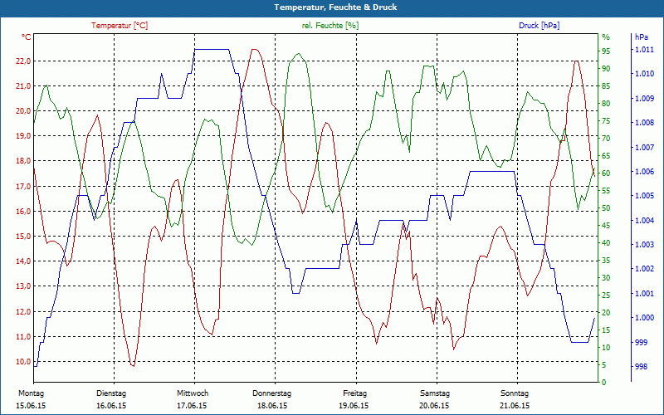Click the date "19.06.15"
This screenshot has height=415, width=664.
[354, 406]
